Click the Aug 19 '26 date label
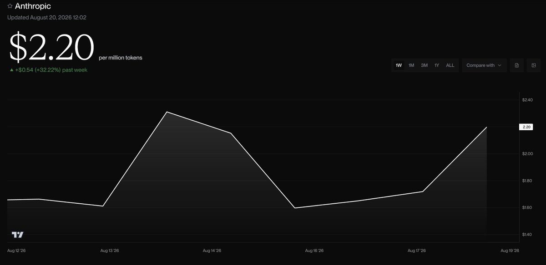The height and width of the screenshot is (265, 546). coord(510,250)
